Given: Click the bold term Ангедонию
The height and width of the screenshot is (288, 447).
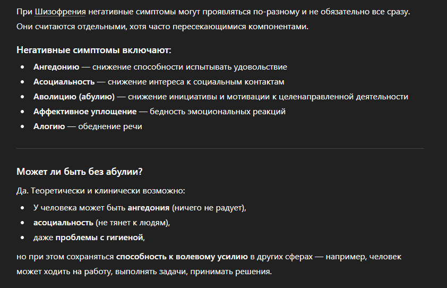Looking at the screenshot, I should click(56, 67).
